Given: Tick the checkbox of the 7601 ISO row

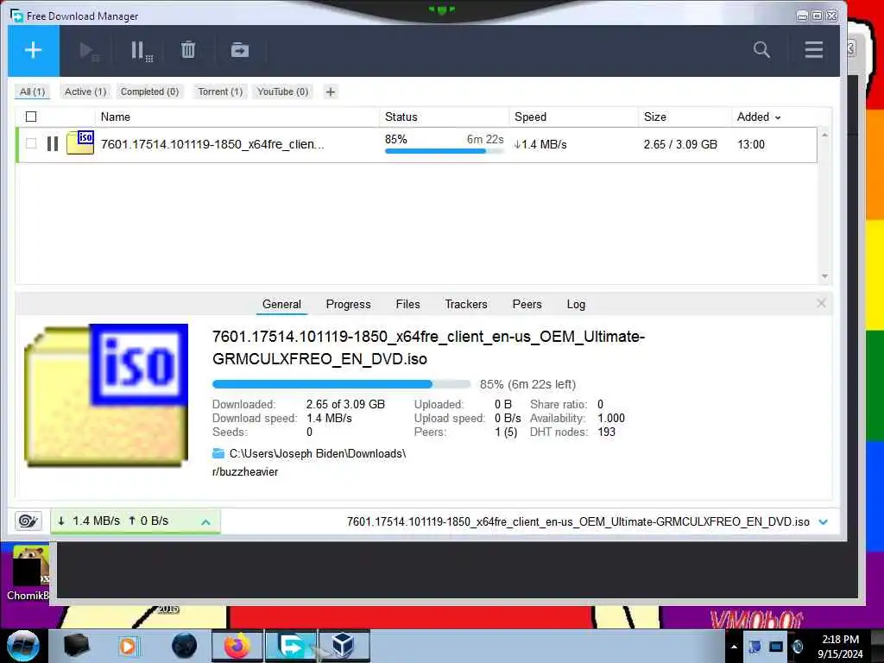Looking at the screenshot, I should point(31,144).
